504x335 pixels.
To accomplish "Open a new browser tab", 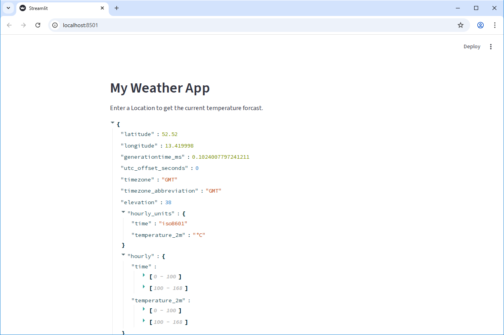I will pyautogui.click(x=117, y=8).
